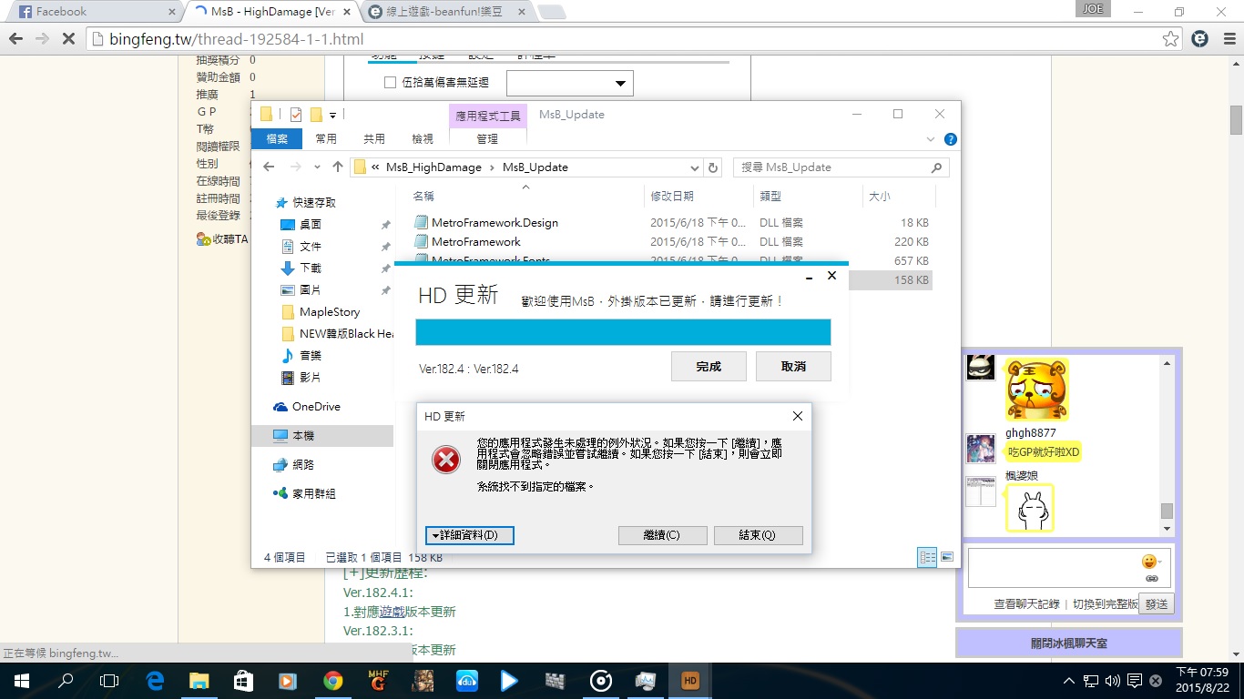
Task: Switch to the 檢視 ribbon tab
Action: point(422,137)
